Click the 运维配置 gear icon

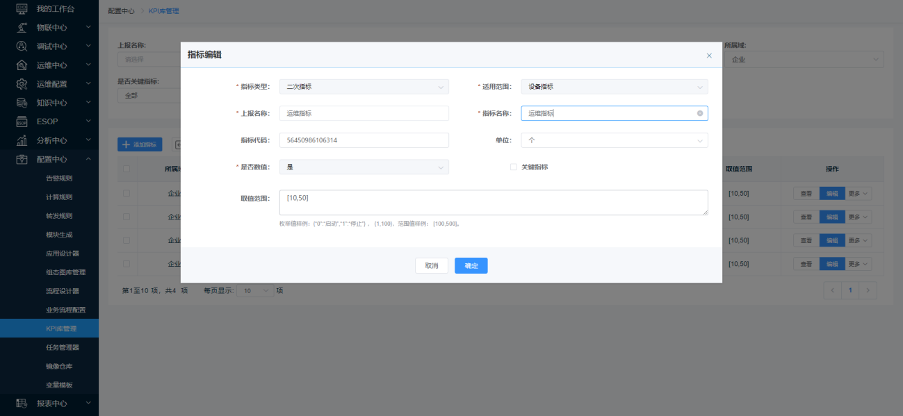click(22, 84)
